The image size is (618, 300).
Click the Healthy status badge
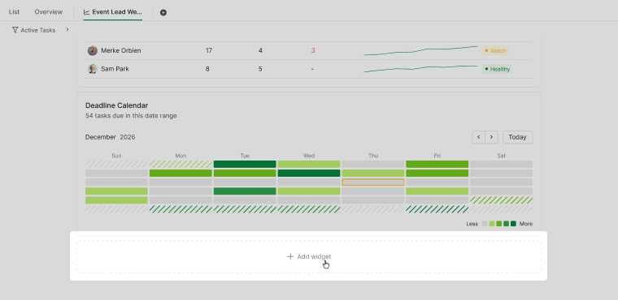click(x=497, y=69)
